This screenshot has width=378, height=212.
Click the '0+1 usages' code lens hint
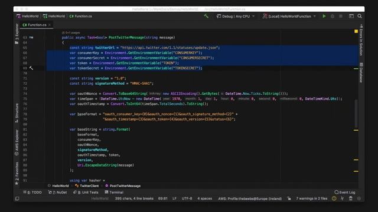point(71,32)
